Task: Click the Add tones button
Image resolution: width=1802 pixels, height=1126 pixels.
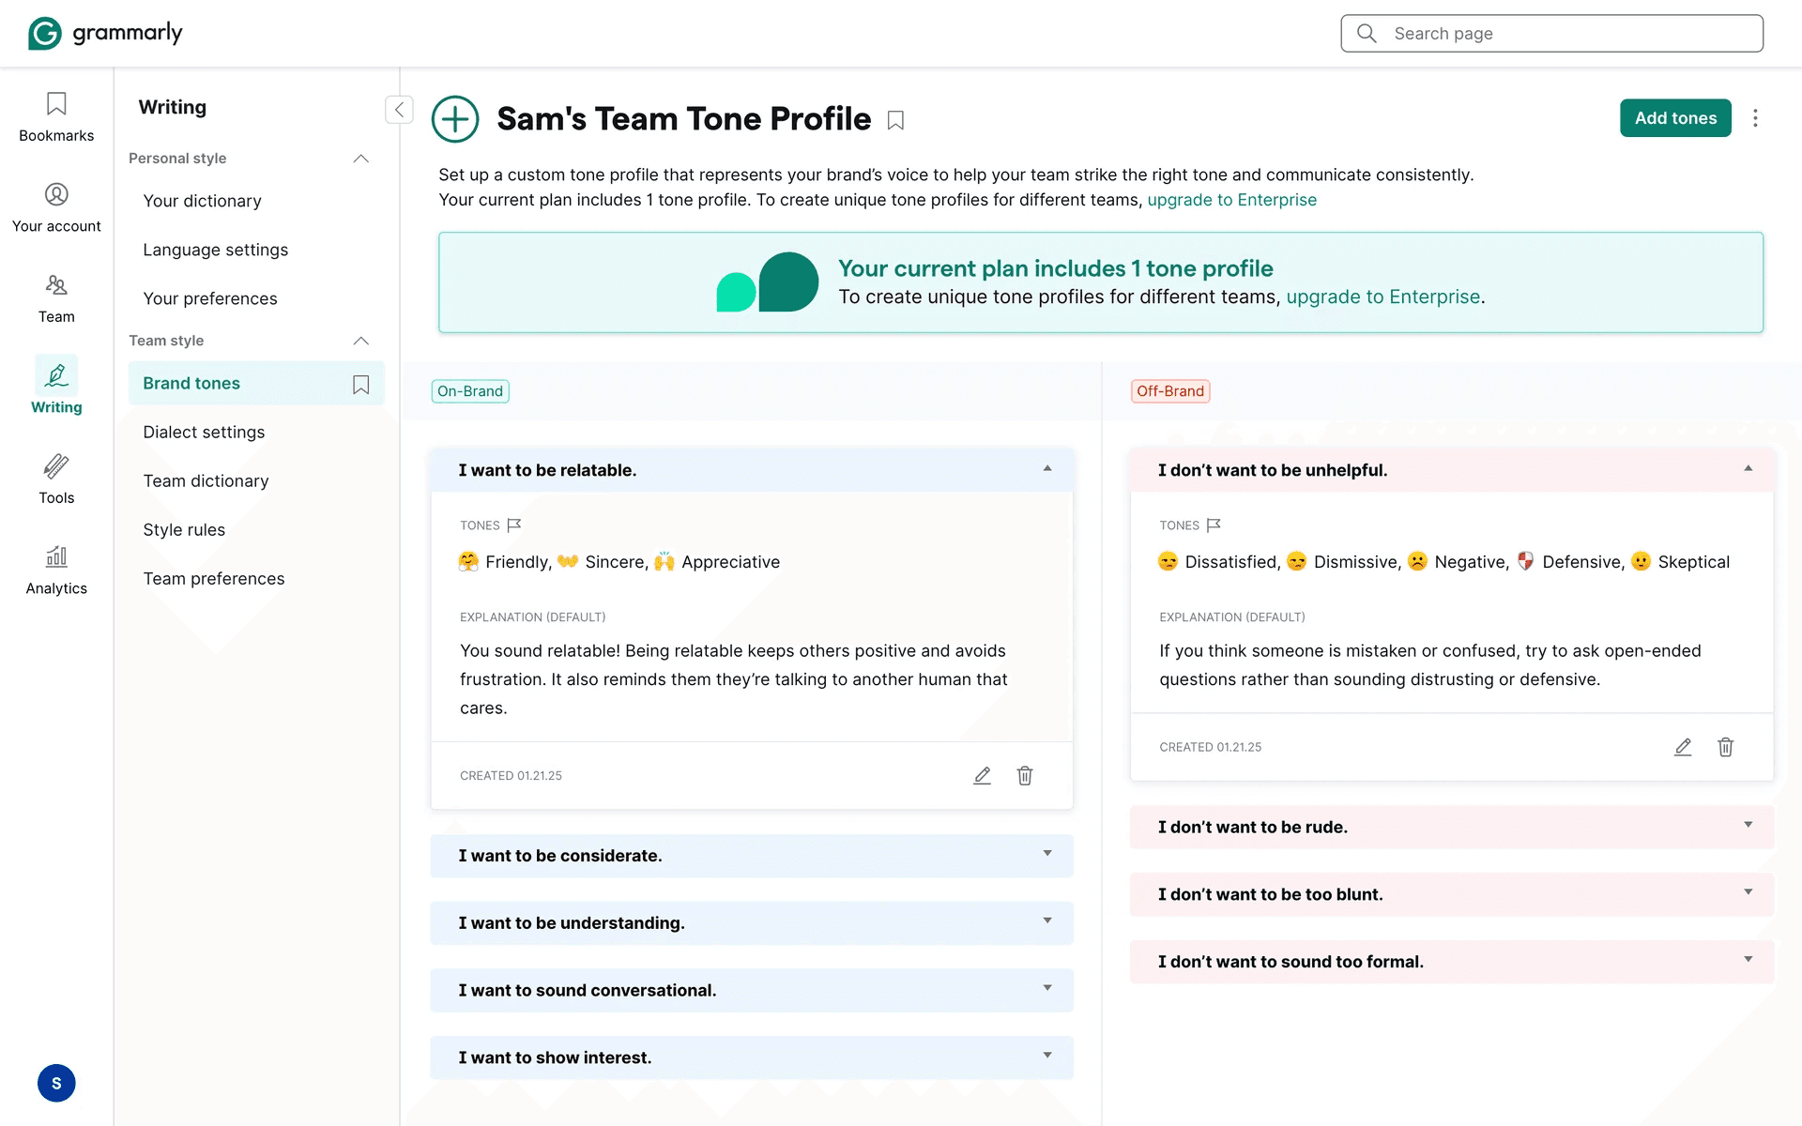Action: [1675, 118]
